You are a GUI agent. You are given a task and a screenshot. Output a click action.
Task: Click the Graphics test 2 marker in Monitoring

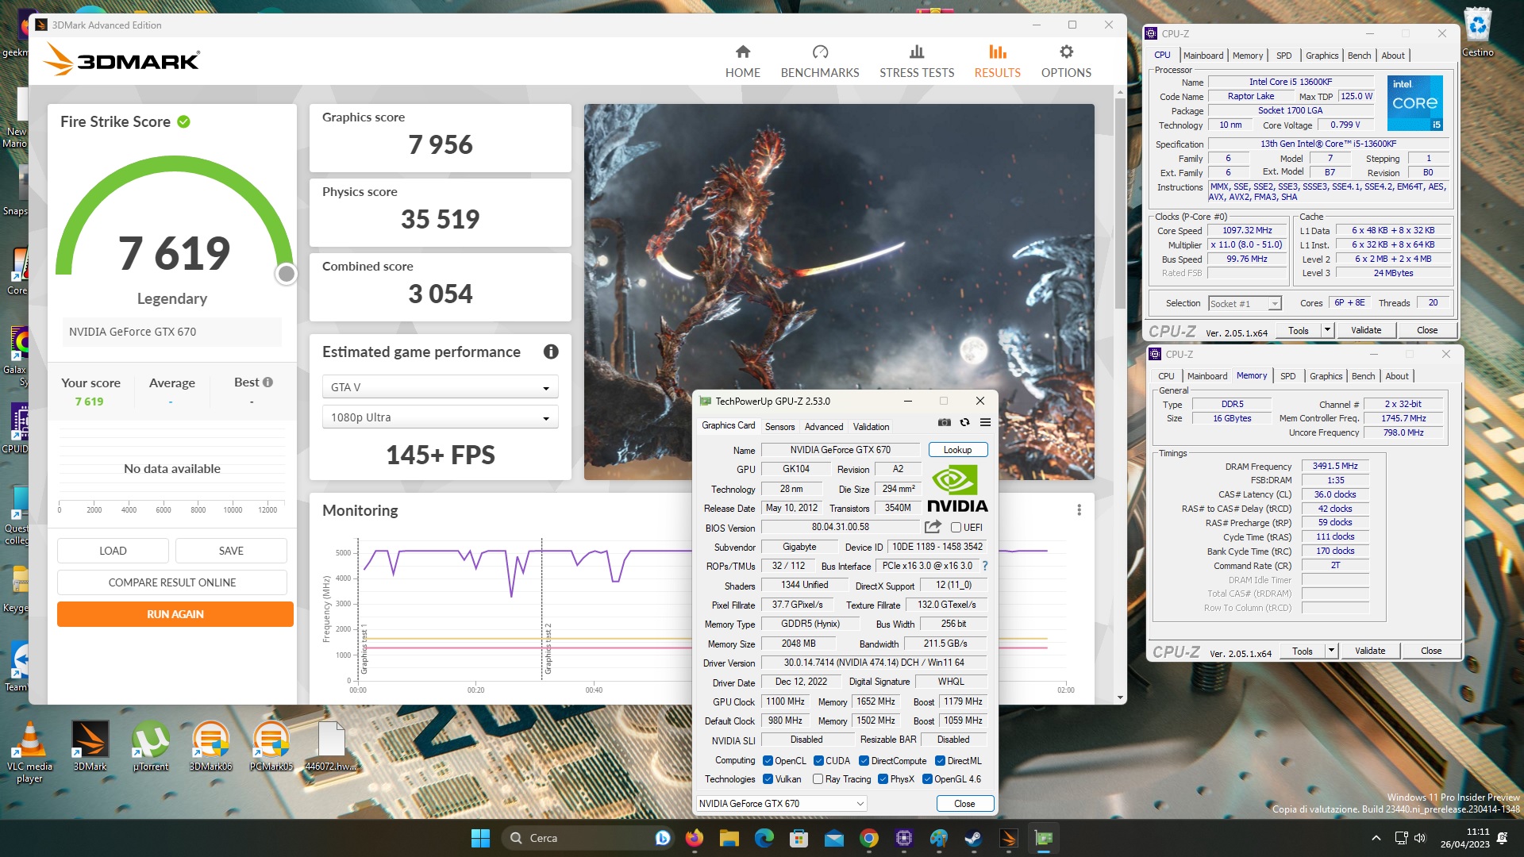[547, 649]
